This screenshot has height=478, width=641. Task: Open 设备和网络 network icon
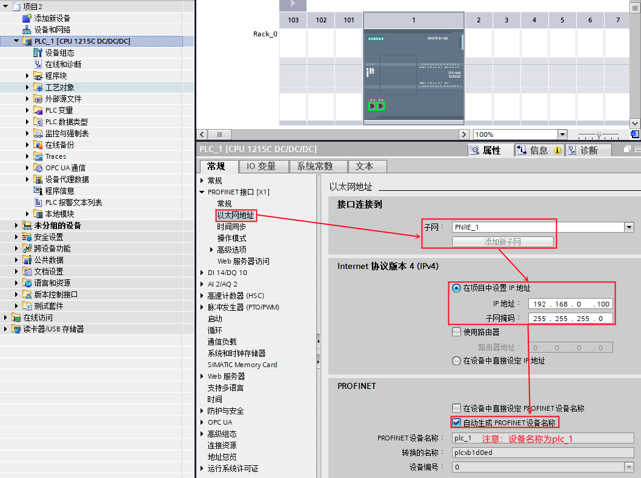click(x=27, y=30)
